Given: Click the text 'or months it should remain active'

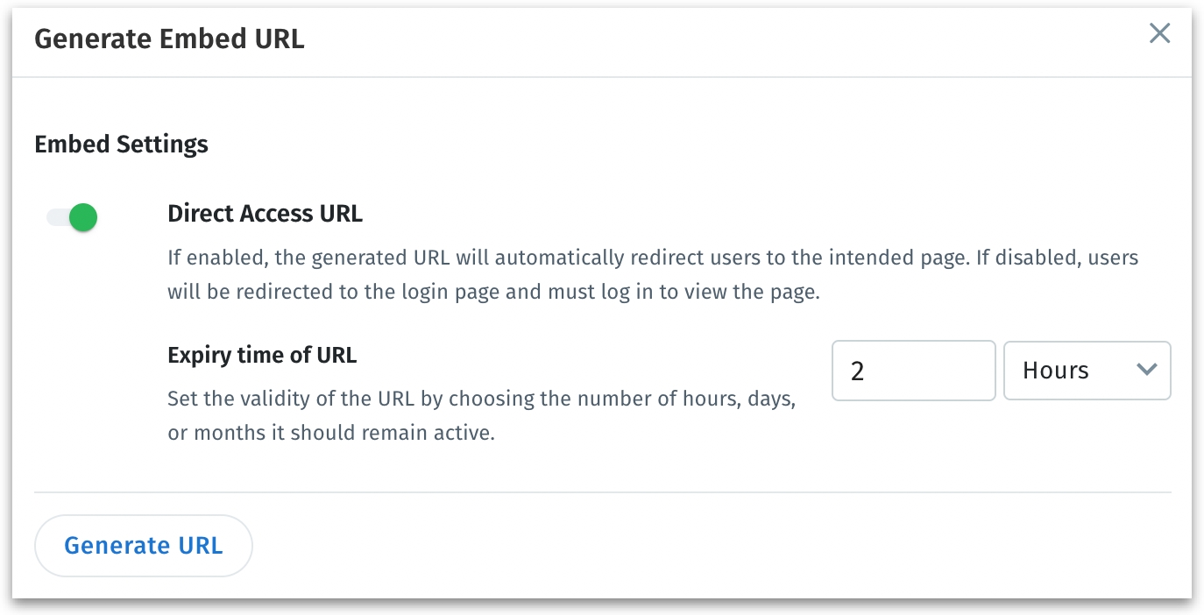Looking at the screenshot, I should pyautogui.click(x=331, y=433).
